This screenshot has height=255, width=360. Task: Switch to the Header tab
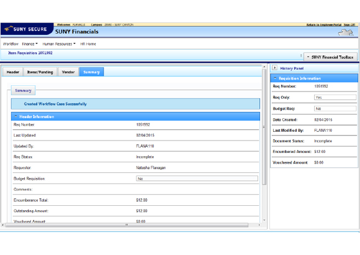pyautogui.click(x=13, y=72)
